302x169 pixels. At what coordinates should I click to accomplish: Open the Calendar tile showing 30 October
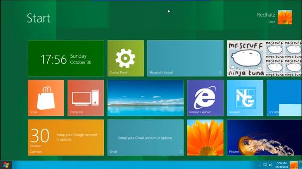click(x=66, y=138)
